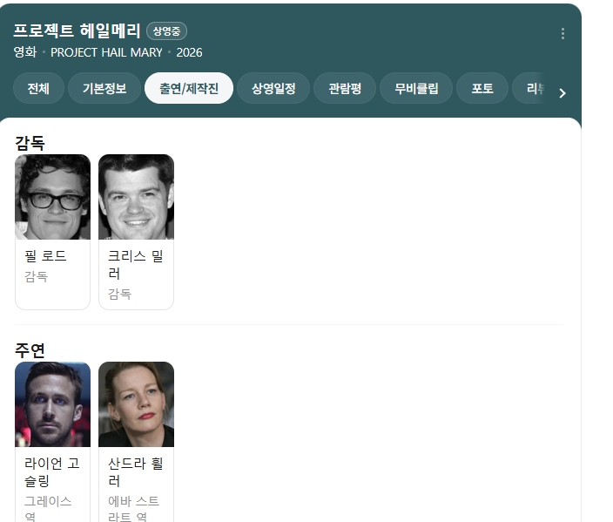Select the 출연/제작진 tab
Screen dimensions: 613x522
click(189, 89)
